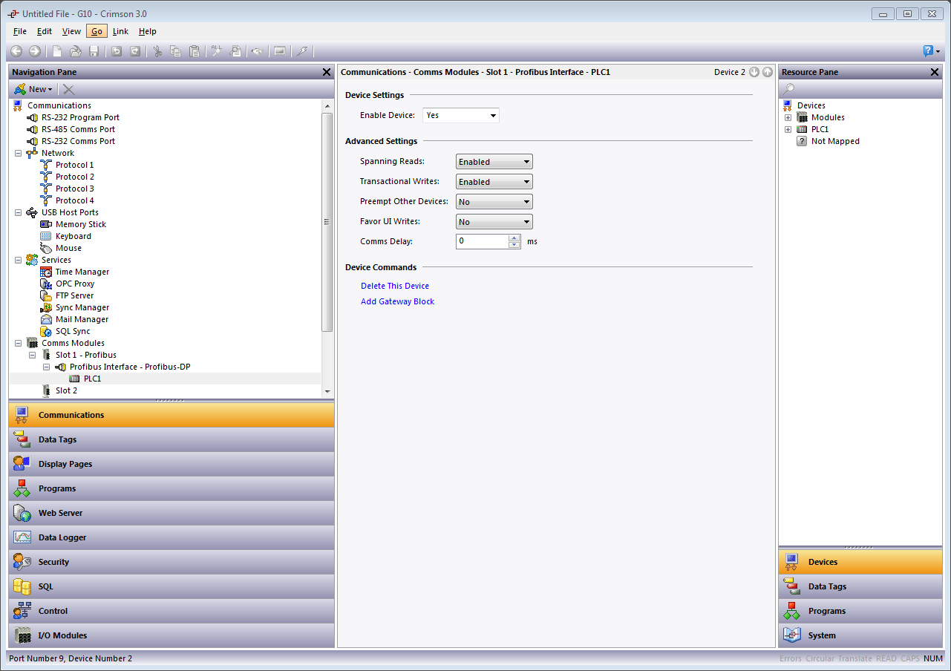The image size is (951, 671).
Task: Close the Navigation Pane
Action: point(327,72)
